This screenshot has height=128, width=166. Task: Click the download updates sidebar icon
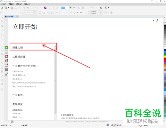point(6,74)
